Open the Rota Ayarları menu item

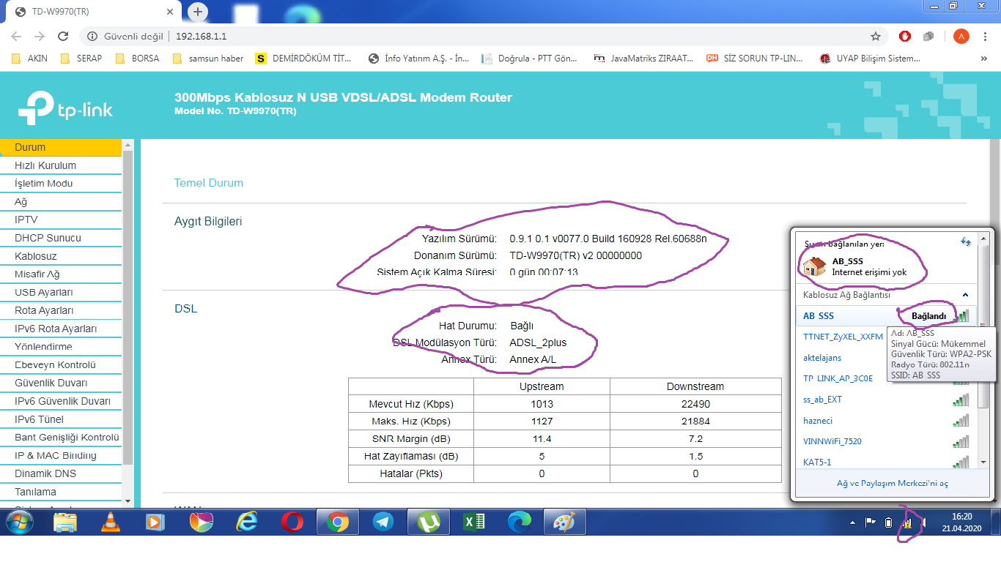coord(61,310)
